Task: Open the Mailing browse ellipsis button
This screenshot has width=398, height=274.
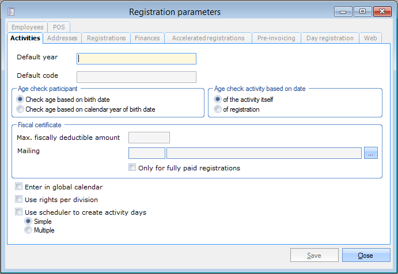Action: click(x=371, y=153)
